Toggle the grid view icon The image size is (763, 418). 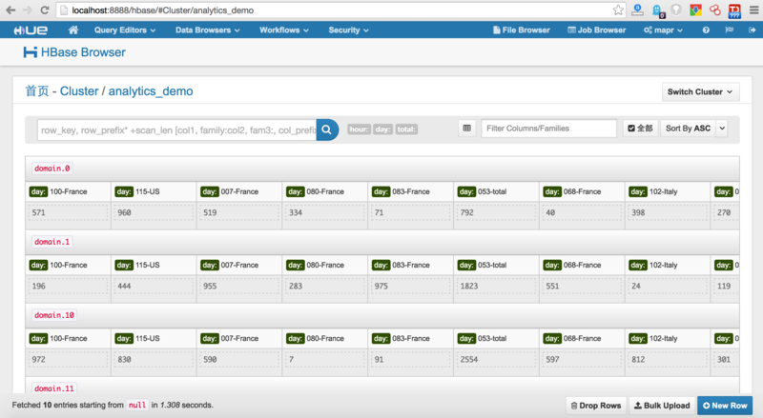[x=466, y=128]
